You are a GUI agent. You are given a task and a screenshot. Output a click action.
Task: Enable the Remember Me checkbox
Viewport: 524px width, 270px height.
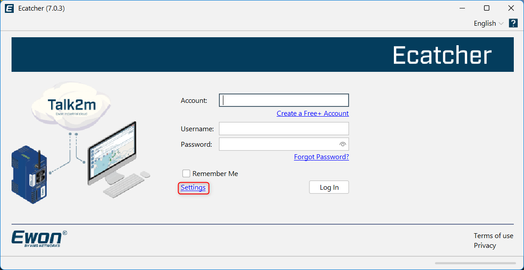pos(186,173)
